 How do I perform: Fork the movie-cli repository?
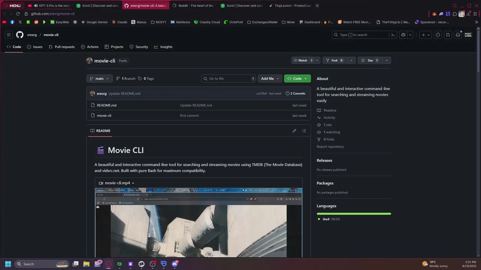tap(334, 60)
